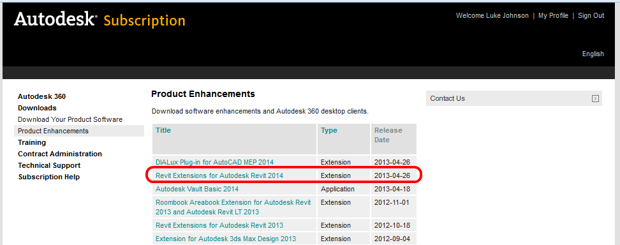Open Subscription Help in the sidebar
Viewport: 620px width, 245px height.
pyautogui.click(x=49, y=177)
